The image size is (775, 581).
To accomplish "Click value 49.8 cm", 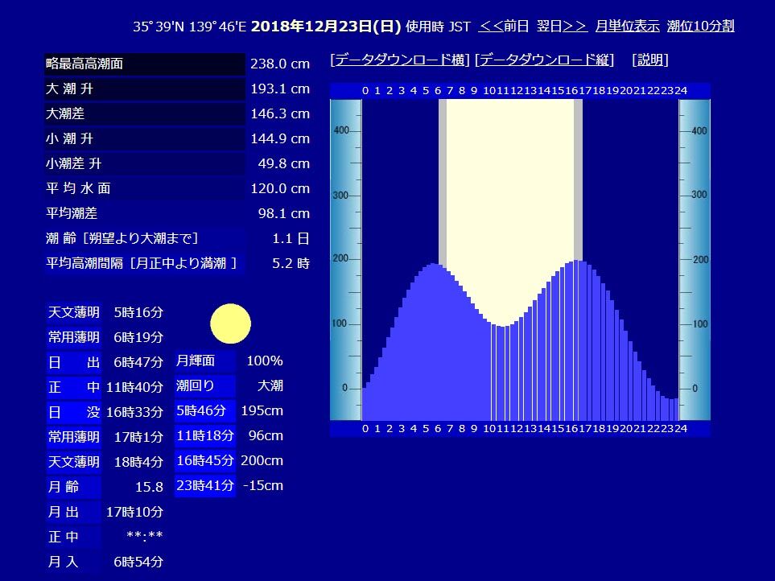I will [284, 163].
